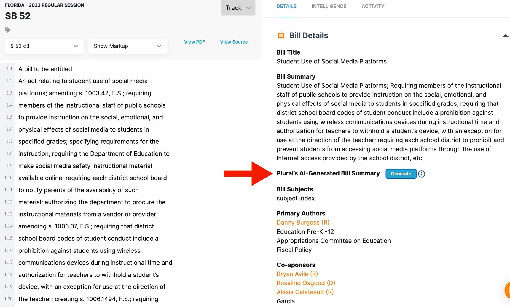Open the Show Markup dropdown
Image resolution: width=510 pixels, height=307 pixels.
click(128, 46)
